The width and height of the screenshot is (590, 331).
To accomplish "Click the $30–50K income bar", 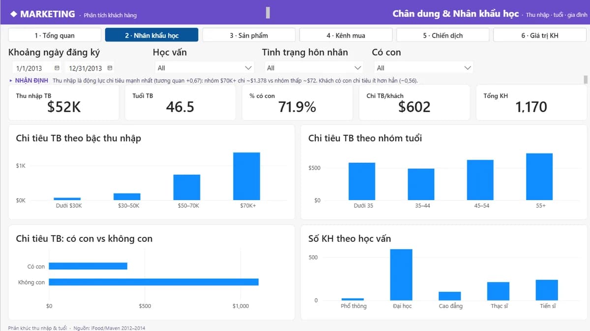I will (127, 197).
